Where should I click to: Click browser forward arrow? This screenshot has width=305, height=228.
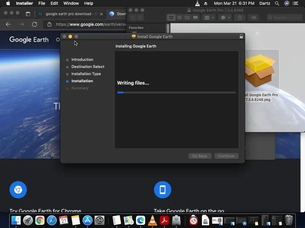point(21,24)
